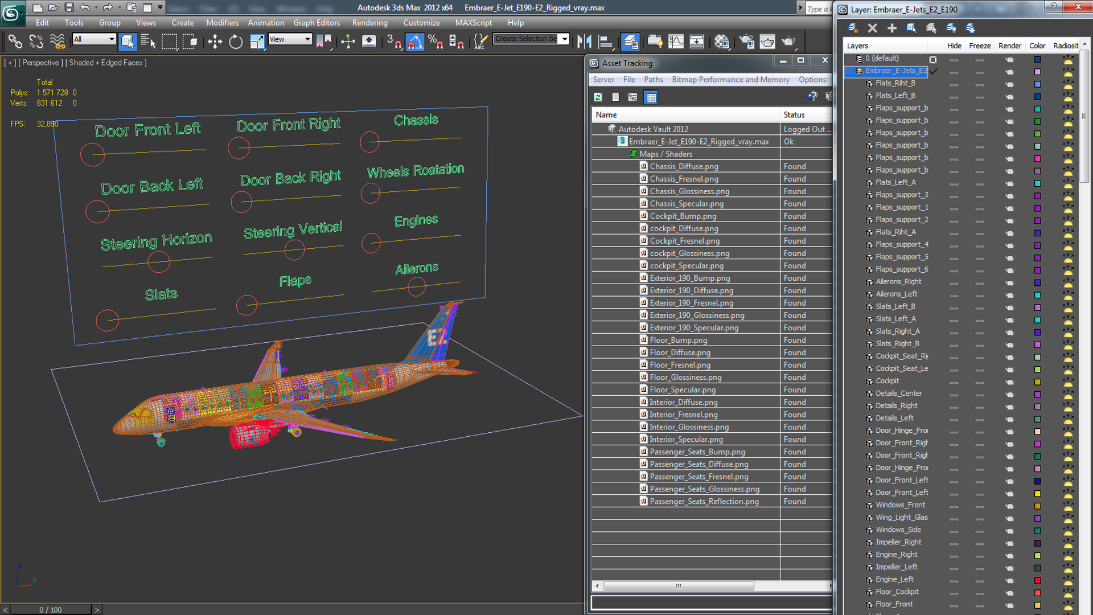This screenshot has height=615, width=1093.
Task: Click the Unlink Selection tool
Action: (x=36, y=41)
